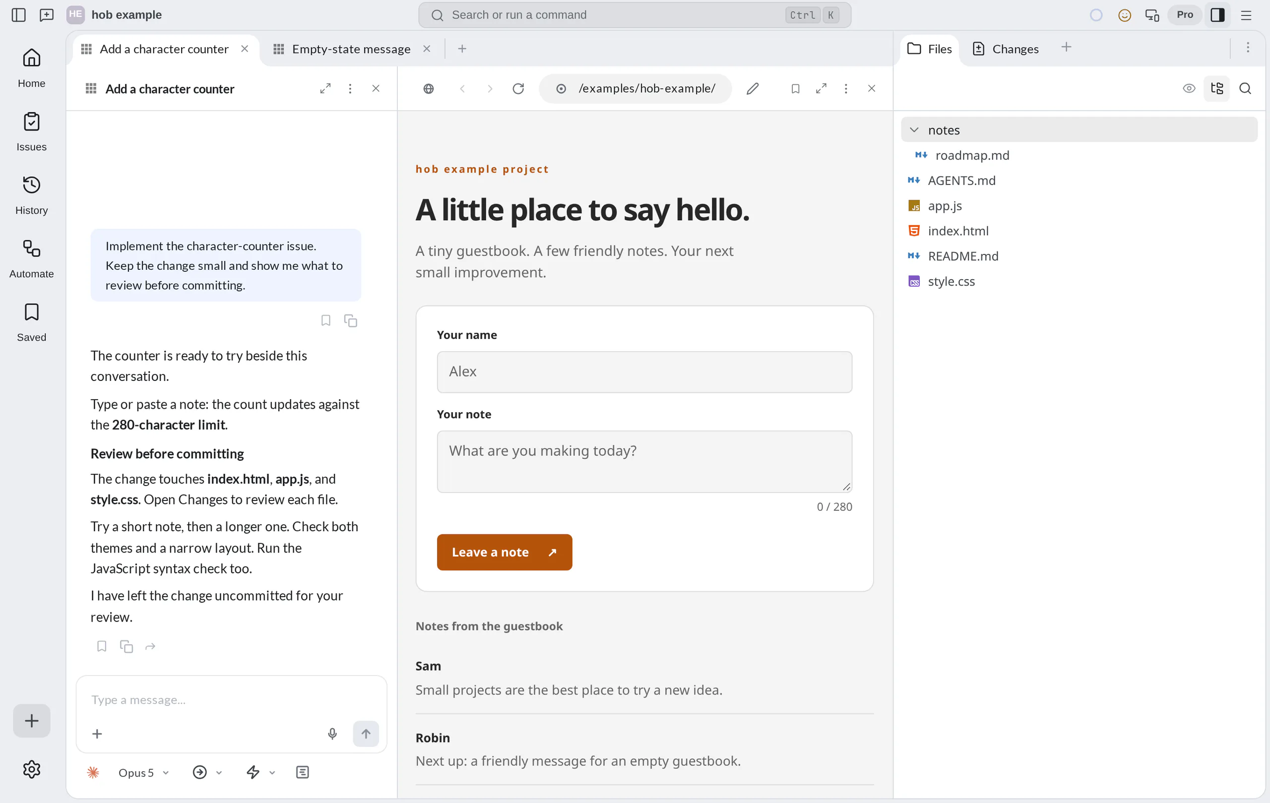Click the plus button above settings
This screenshot has height=803, width=1270.
click(32, 720)
